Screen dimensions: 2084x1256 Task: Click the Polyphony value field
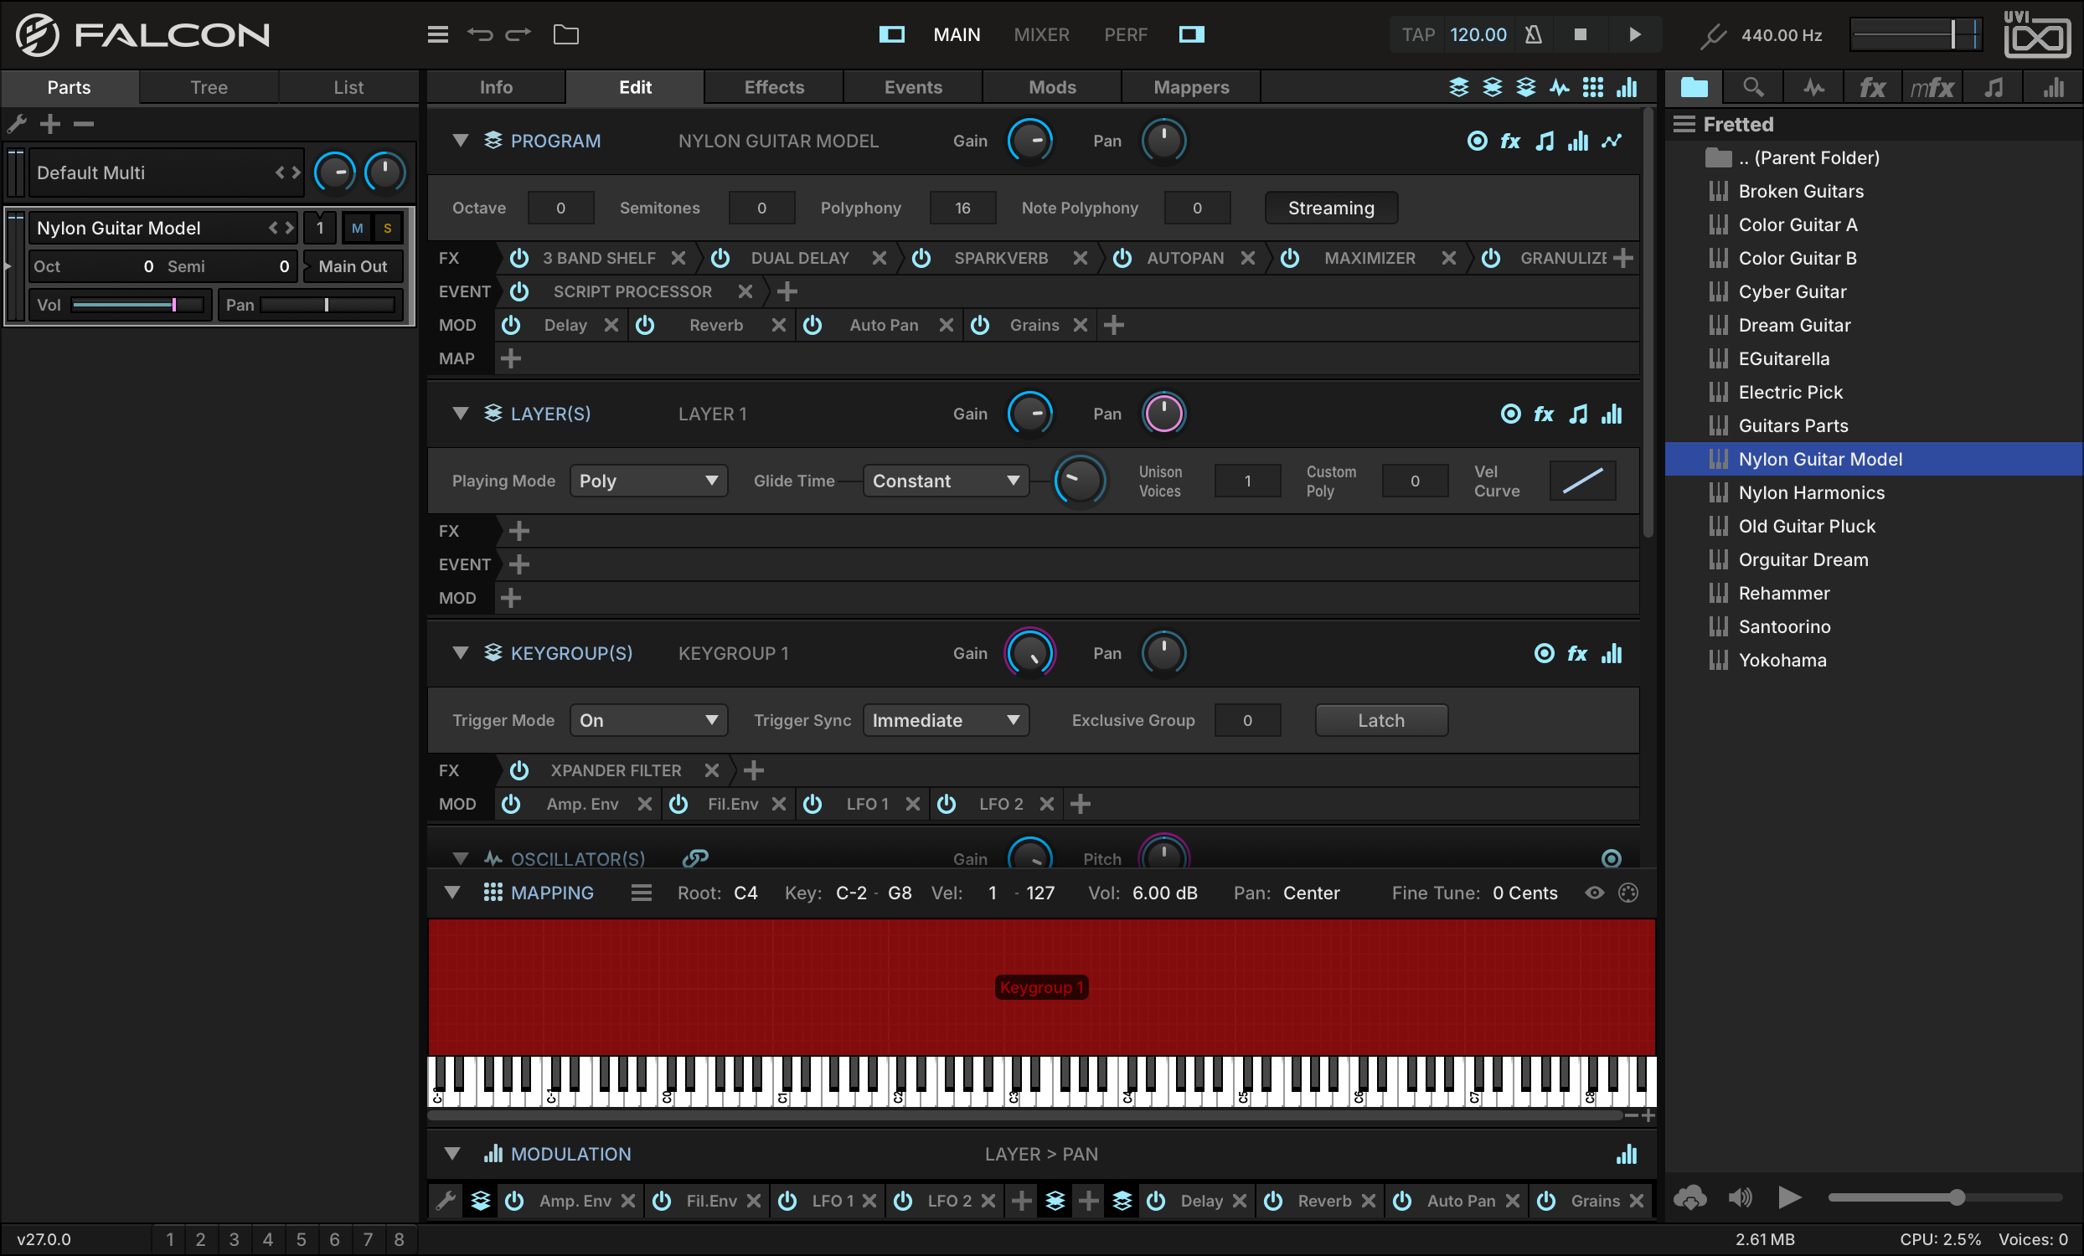(x=962, y=208)
